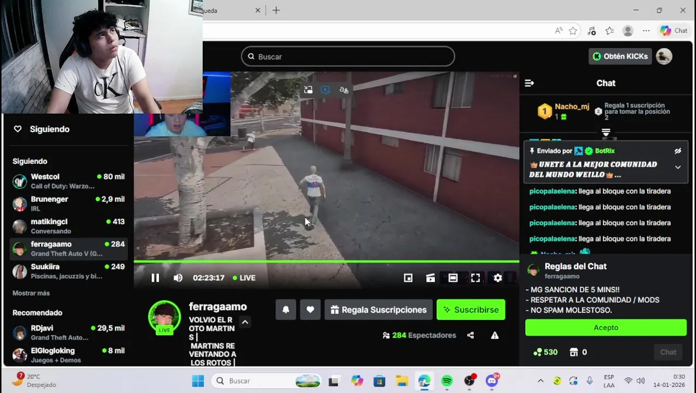Screen dimensions: 696x393
Task: Click Acepto to accept chat rules
Action: click(606, 327)
